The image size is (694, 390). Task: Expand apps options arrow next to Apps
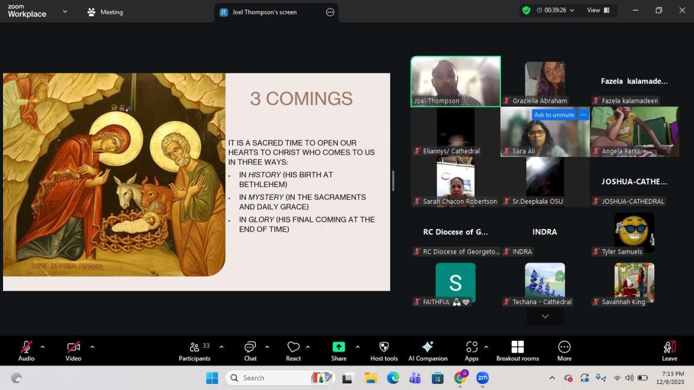tap(486, 347)
